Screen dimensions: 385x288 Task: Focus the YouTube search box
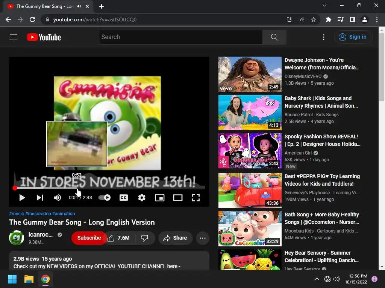[x=181, y=37]
